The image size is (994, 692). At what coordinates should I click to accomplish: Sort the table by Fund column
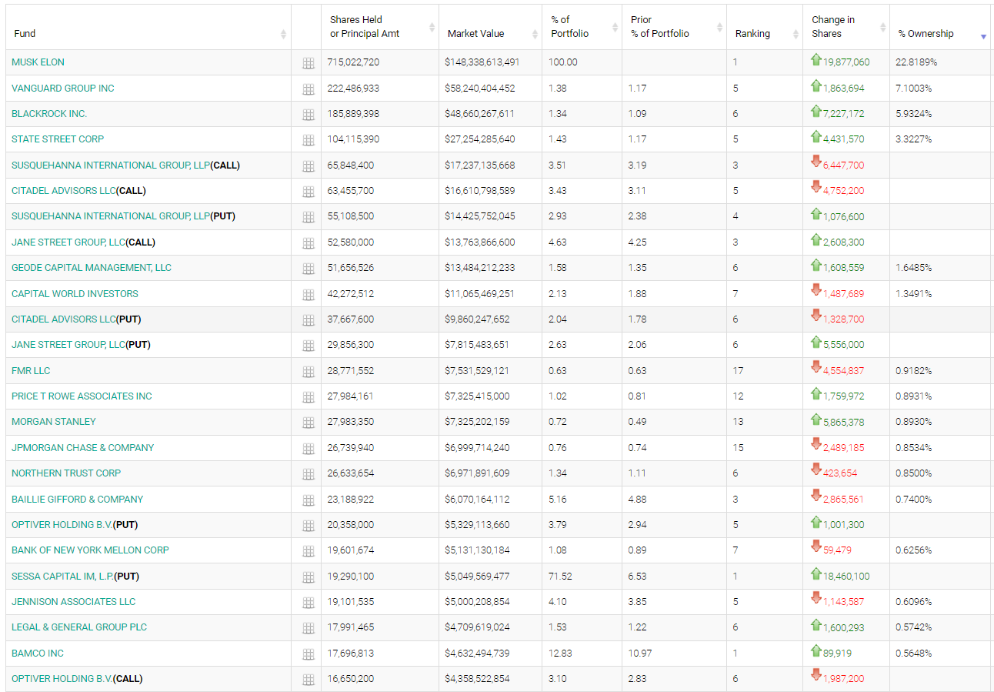148,27
